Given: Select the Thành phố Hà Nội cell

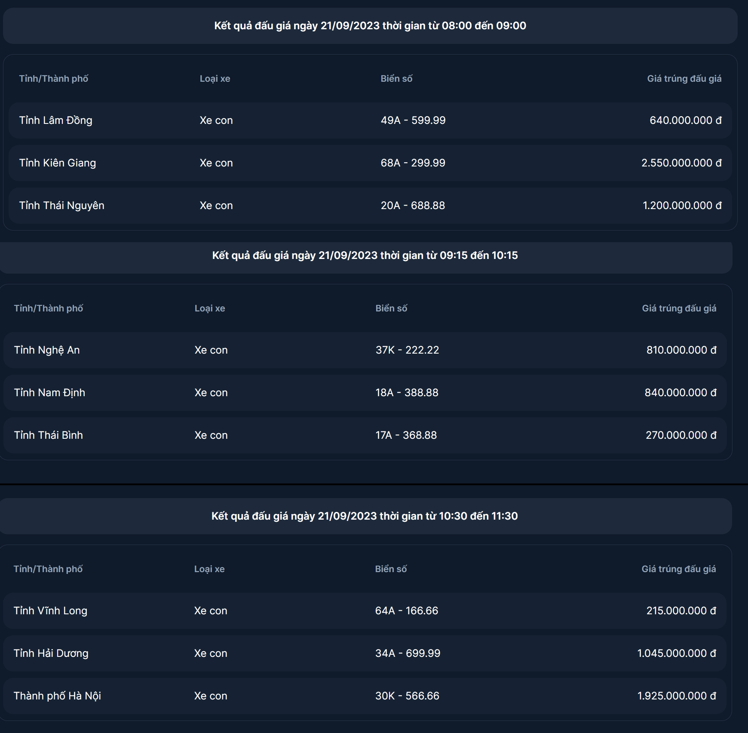Looking at the screenshot, I should [57, 696].
